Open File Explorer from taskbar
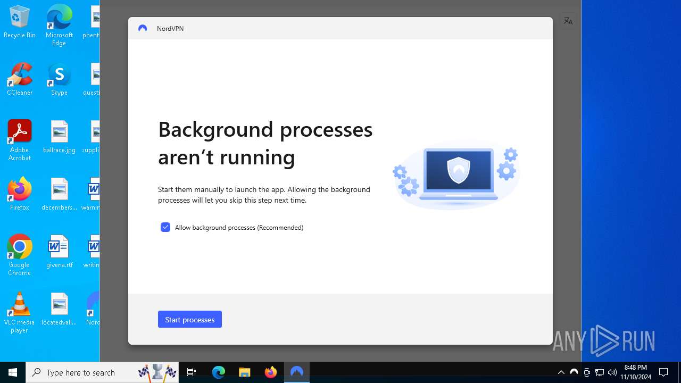This screenshot has width=681, height=383. [x=245, y=372]
